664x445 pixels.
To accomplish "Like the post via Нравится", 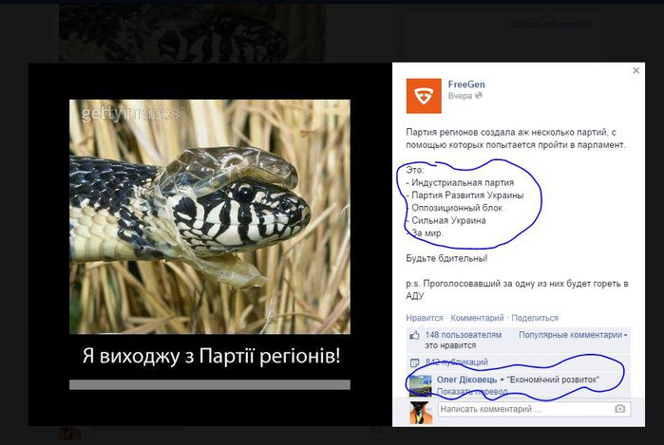I will [425, 318].
